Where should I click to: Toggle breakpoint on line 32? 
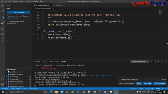click(34, 34)
